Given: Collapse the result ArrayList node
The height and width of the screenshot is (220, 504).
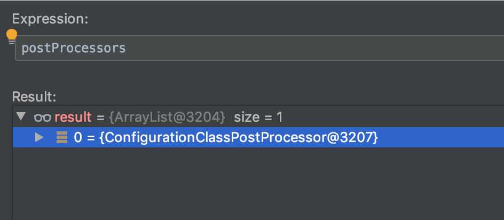Looking at the screenshot, I should click(21, 116).
